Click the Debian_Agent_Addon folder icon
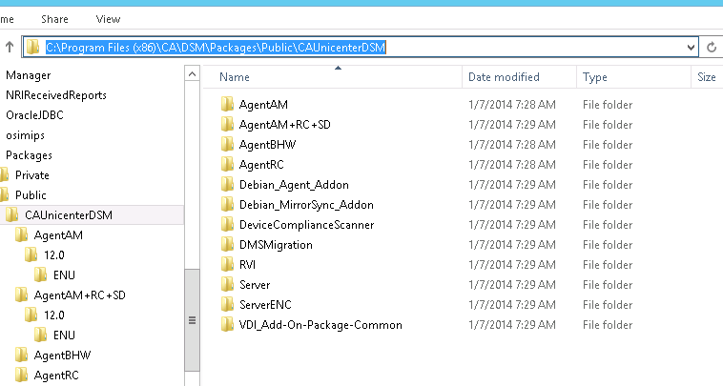The width and height of the screenshot is (723, 386). [x=227, y=184]
